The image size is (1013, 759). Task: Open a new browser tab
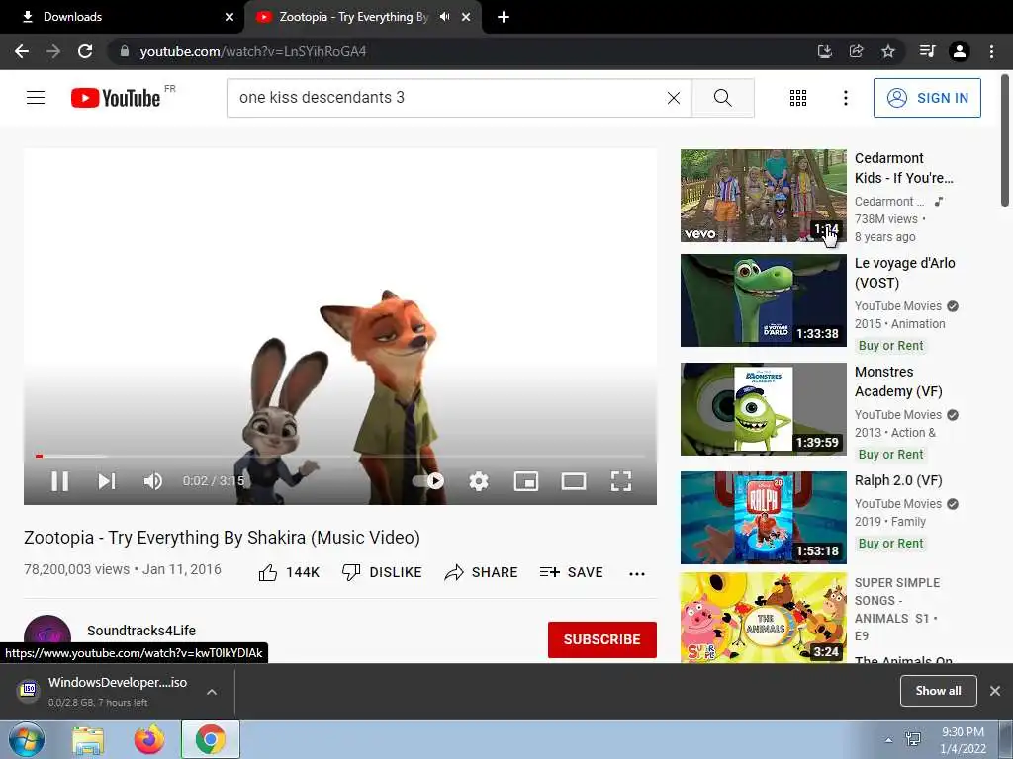[x=504, y=17]
